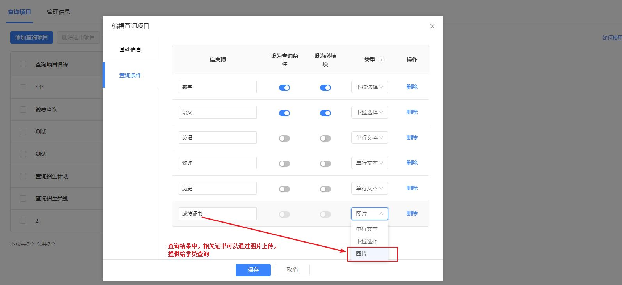Delete the 成绩证书 row
The image size is (622, 285).
[412, 213]
